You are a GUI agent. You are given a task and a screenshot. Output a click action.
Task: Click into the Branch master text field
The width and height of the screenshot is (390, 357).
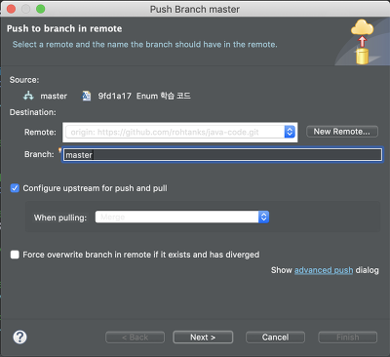[x=222, y=155]
